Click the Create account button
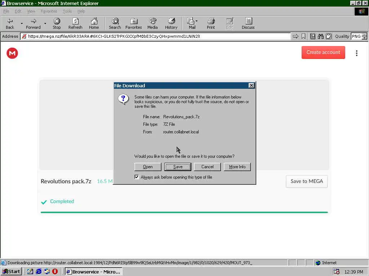 (323, 52)
